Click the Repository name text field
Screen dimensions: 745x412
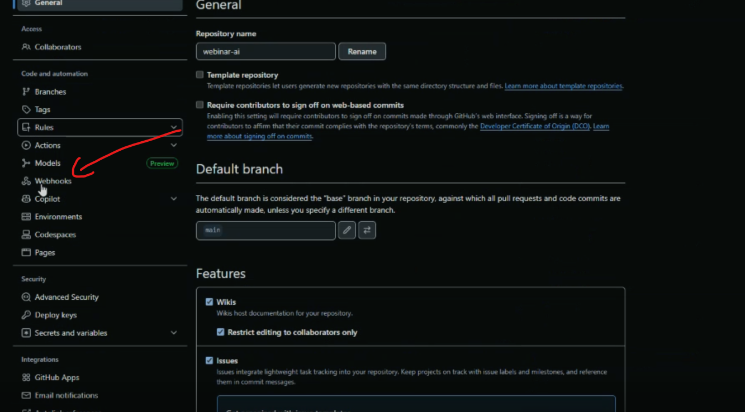265,51
